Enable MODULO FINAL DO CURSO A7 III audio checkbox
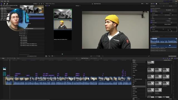Viewport: 178px width, 100px height. pos(151,49)
